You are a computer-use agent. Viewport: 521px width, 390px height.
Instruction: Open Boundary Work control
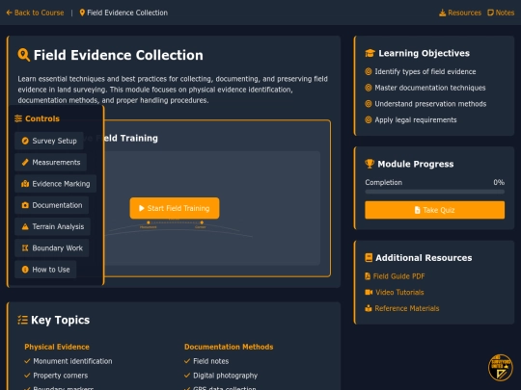[x=52, y=248]
